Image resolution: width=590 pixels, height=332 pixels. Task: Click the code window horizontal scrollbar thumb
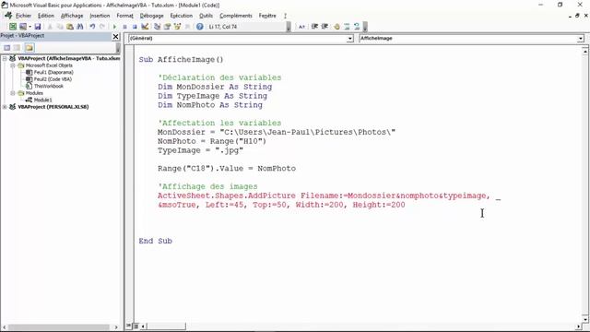point(166,326)
